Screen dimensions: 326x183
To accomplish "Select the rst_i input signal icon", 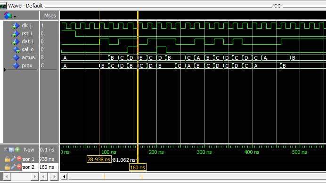I will tap(16, 34).
